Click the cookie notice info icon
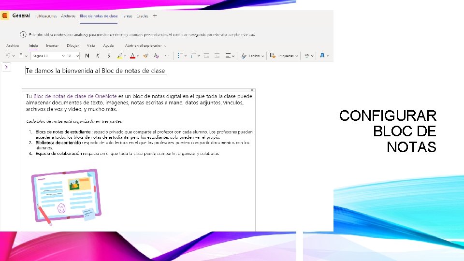The height and width of the screenshot is (261, 464). click(23, 35)
